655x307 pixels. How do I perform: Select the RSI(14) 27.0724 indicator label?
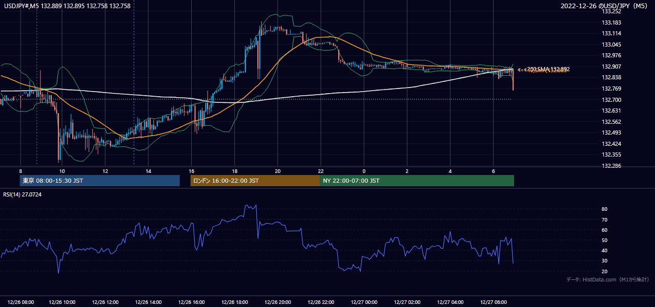tap(23, 194)
